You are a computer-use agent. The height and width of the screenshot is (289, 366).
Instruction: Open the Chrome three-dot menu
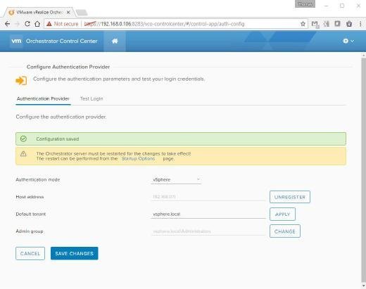click(x=360, y=24)
